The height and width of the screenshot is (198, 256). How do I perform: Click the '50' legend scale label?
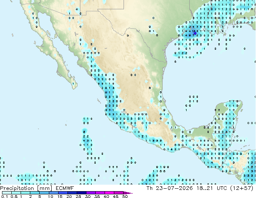click(125, 196)
